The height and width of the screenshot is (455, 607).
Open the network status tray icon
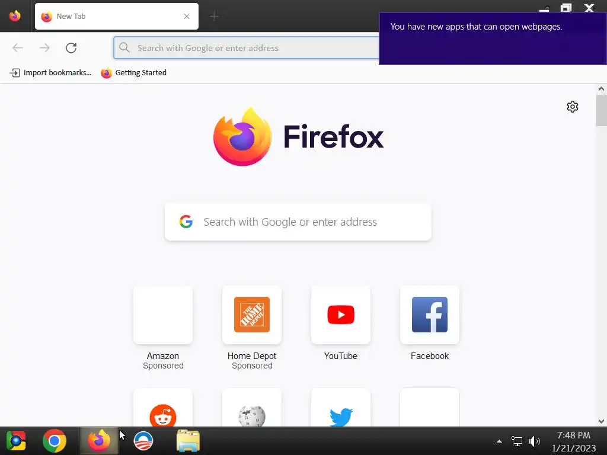(x=517, y=441)
